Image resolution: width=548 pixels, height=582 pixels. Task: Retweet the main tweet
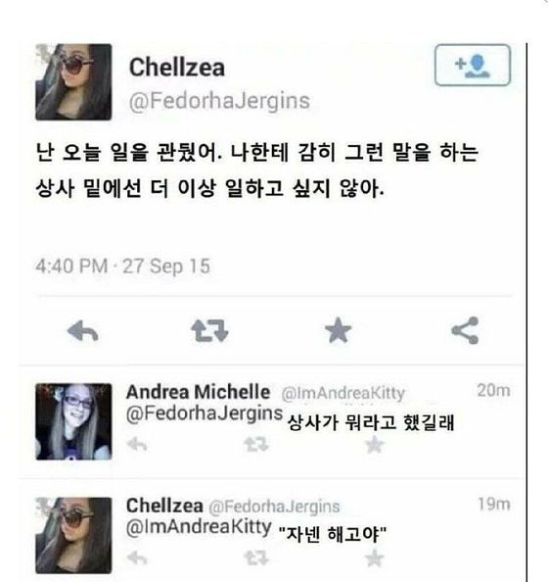(x=209, y=330)
